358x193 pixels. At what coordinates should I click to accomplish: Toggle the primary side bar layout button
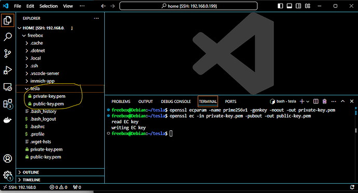coord(280,6)
